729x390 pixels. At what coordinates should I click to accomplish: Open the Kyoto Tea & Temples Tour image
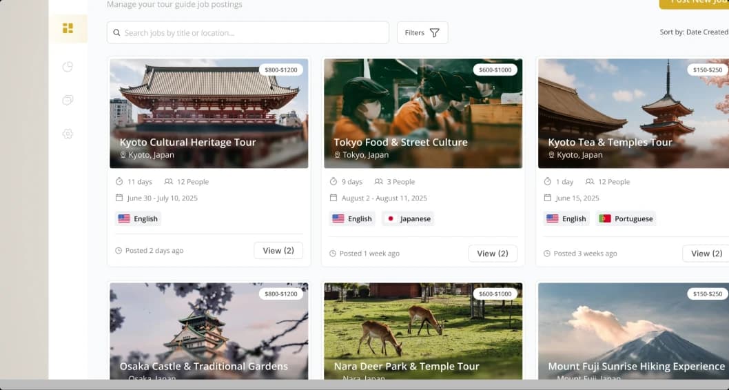point(634,113)
